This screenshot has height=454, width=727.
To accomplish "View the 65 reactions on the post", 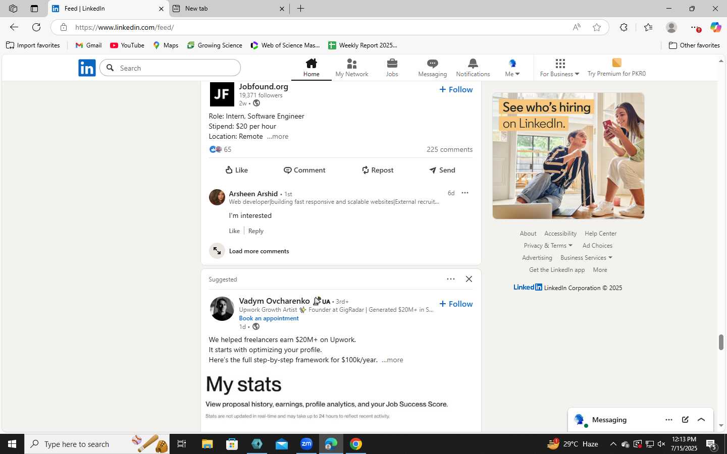I will 220,149.
